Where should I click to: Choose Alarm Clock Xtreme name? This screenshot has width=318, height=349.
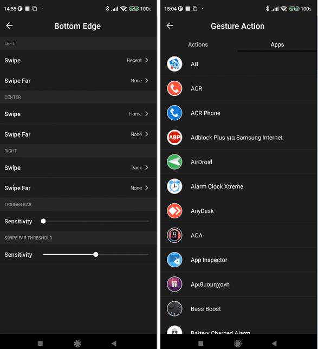coord(217,186)
